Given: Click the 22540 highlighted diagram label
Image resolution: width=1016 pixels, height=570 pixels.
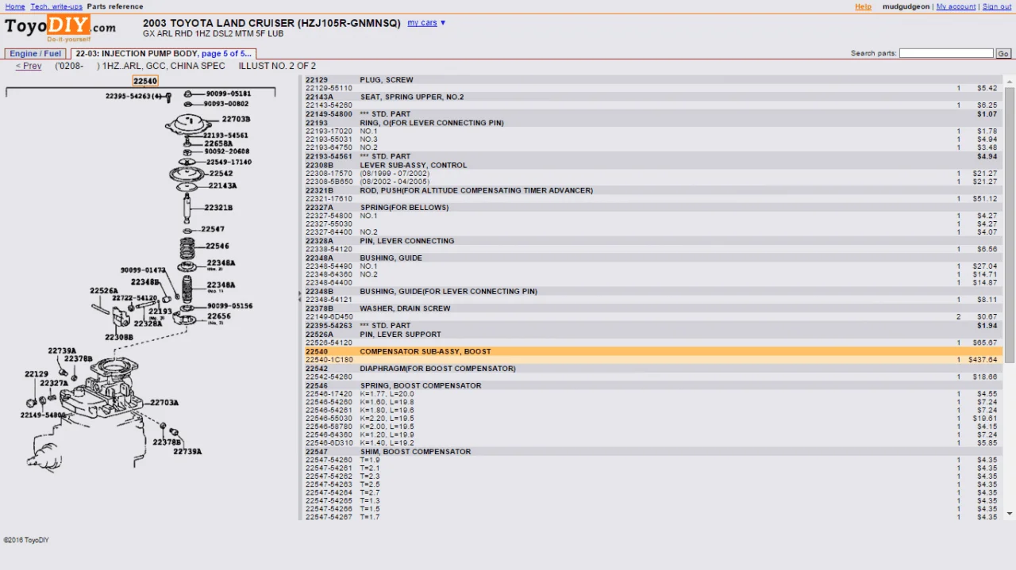Looking at the screenshot, I should [x=145, y=81].
